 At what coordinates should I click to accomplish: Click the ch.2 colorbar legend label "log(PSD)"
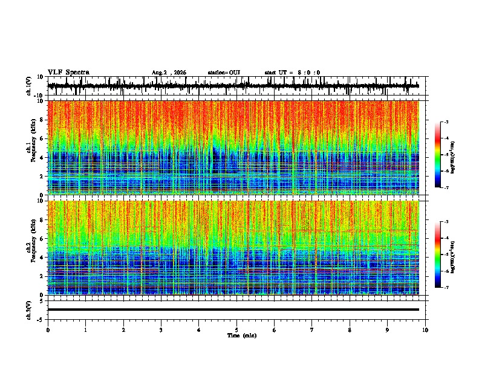453,257
